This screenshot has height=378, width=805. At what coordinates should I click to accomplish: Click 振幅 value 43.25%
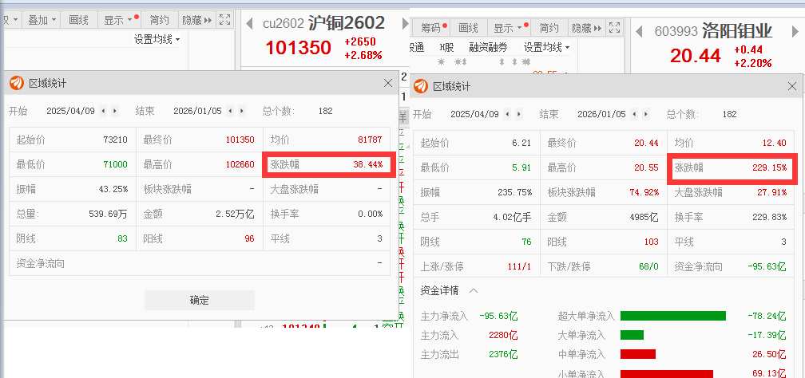113,189
